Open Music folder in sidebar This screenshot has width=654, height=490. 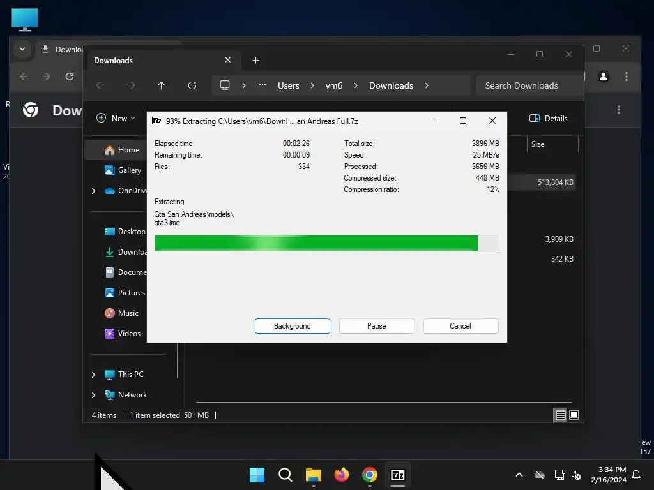pyautogui.click(x=121, y=313)
